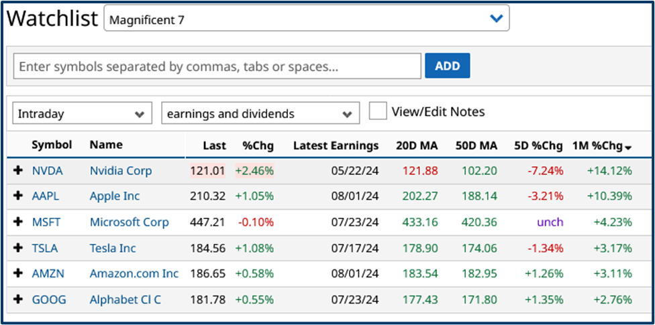Select the NVDA 1M change +14.12%

pyautogui.click(x=609, y=171)
